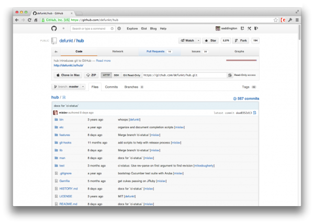Open the Help header link
Screen dimensions: 314x224
pyautogui.click(x=163, y=29)
